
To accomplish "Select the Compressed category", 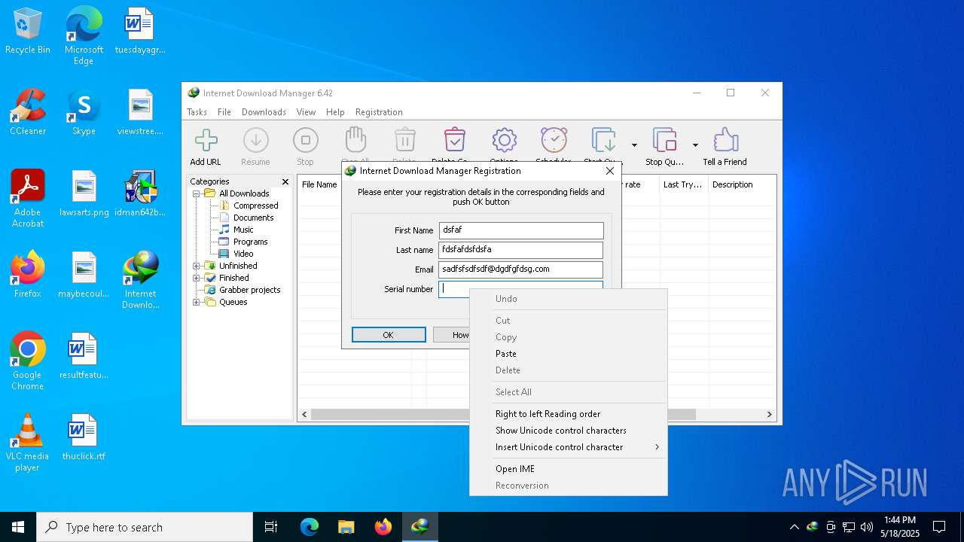I will 255,206.
